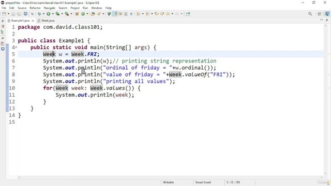The height and width of the screenshot is (186, 331).
Task: Open a terminal from the toolbar
Action: pyautogui.click(x=25, y=14)
